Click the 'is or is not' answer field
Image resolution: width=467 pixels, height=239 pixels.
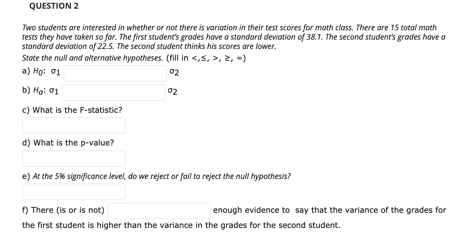[158, 210]
